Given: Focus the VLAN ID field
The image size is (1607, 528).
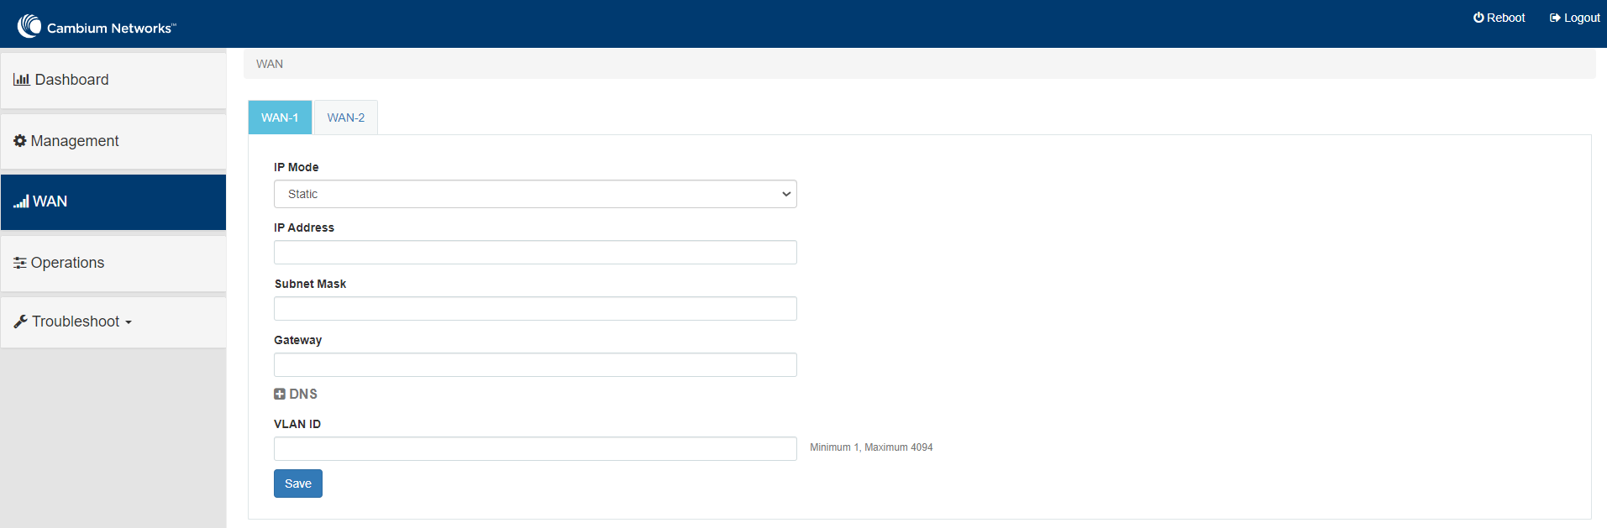Looking at the screenshot, I should click(535, 448).
